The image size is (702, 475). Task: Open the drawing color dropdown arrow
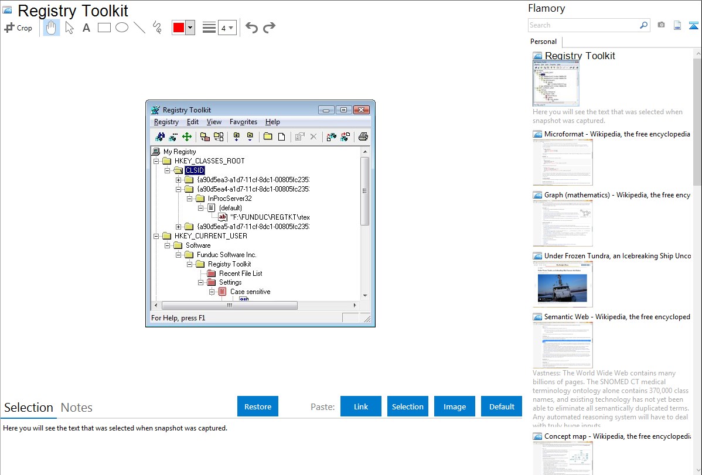pos(190,28)
